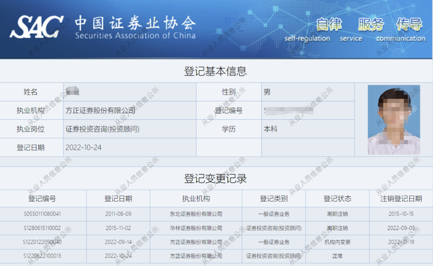Click the communication label

tap(401, 38)
